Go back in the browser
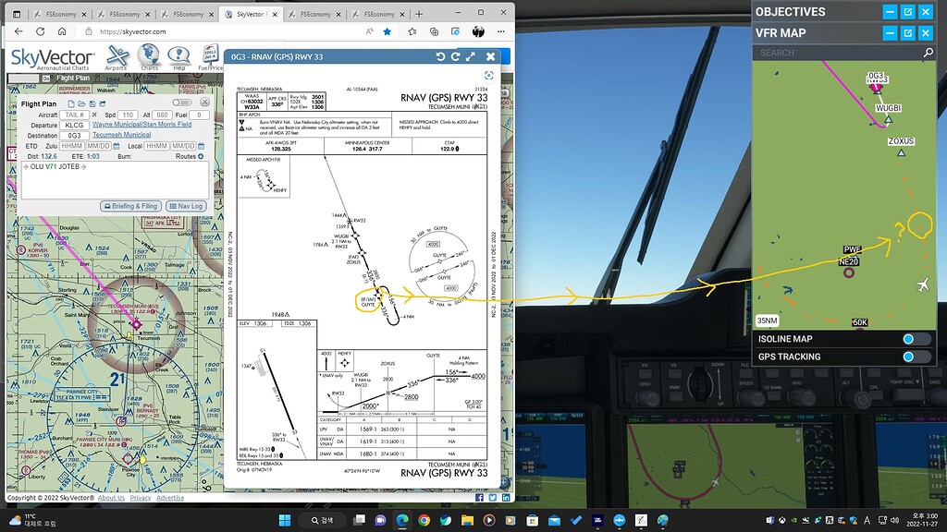 (x=18, y=31)
